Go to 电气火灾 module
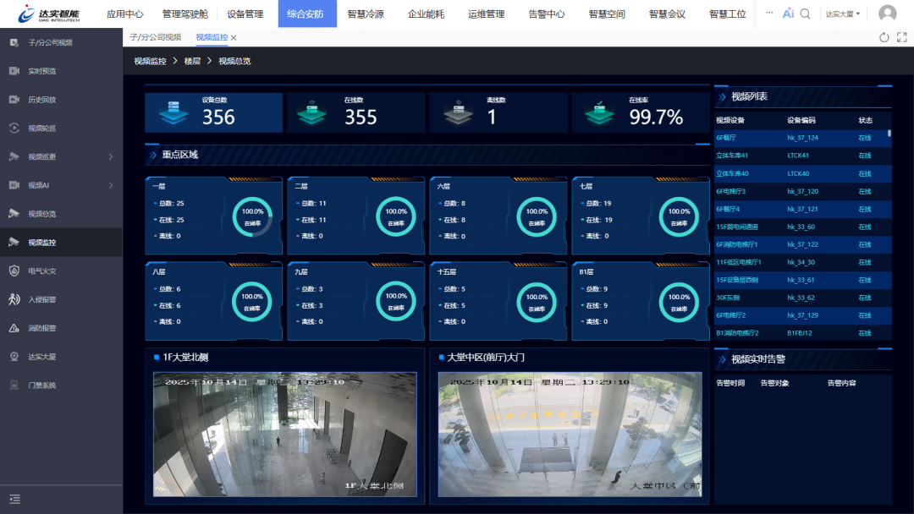Viewport: 914px width, 514px height. [51, 271]
